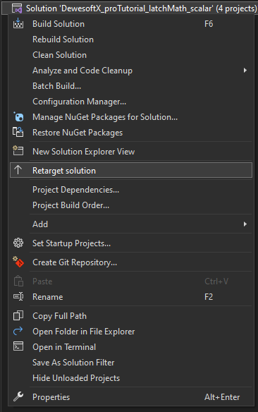This screenshot has width=258, height=412.
Task: Click the Copy Full Path icon
Action: pyautogui.click(x=18, y=315)
